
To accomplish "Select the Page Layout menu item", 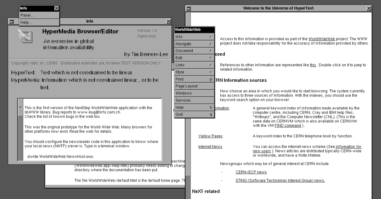I will point(195,86).
